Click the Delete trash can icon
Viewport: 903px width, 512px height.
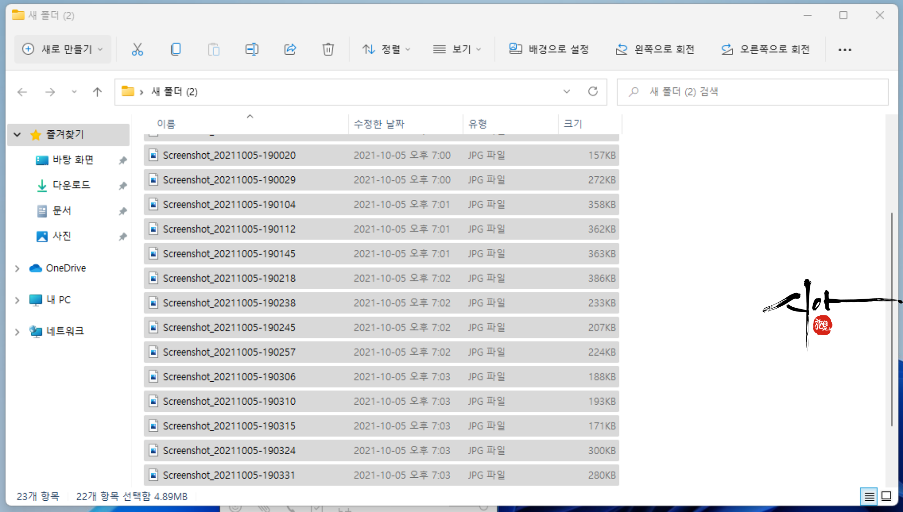pyautogui.click(x=328, y=49)
